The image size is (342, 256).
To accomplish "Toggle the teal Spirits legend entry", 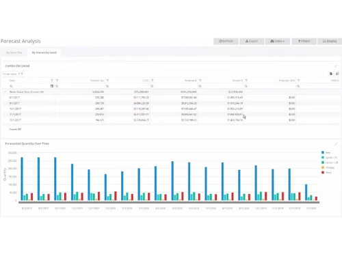I will (329, 158).
